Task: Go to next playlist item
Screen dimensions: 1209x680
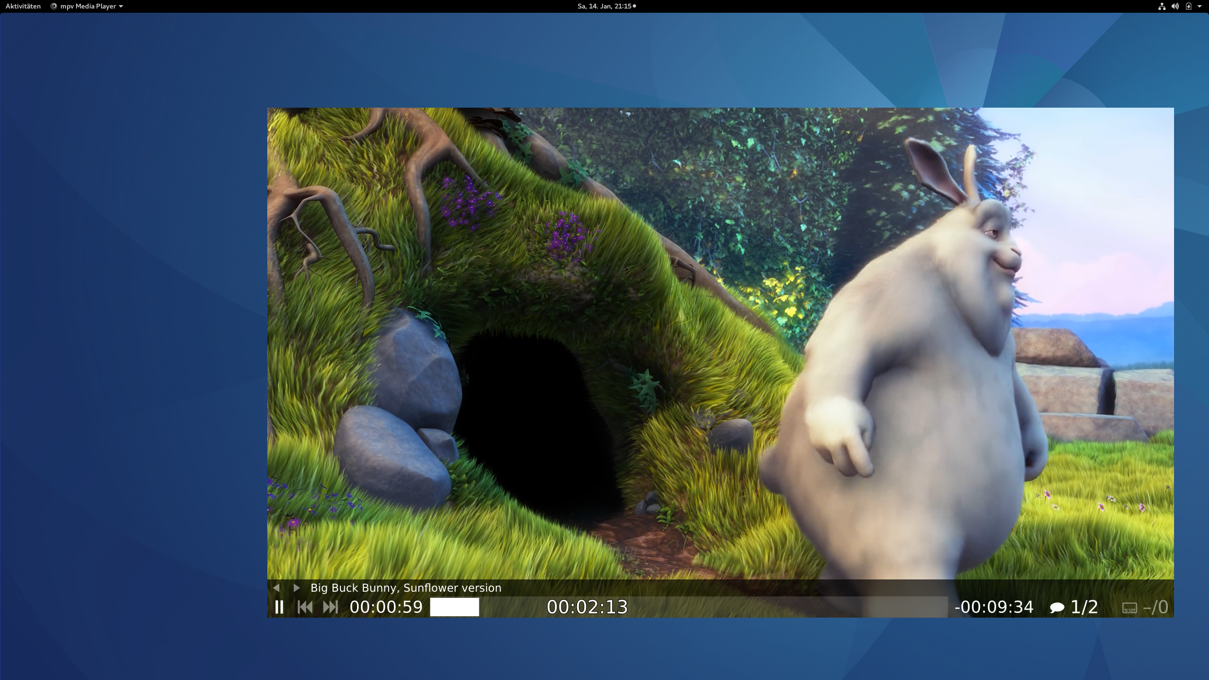Action: click(297, 587)
